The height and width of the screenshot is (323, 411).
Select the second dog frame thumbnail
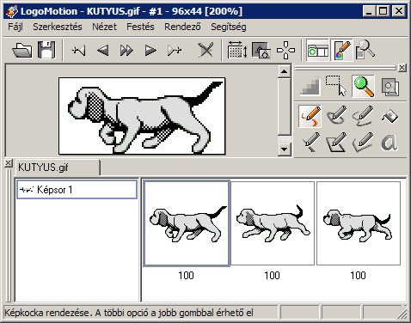pyautogui.click(x=273, y=223)
